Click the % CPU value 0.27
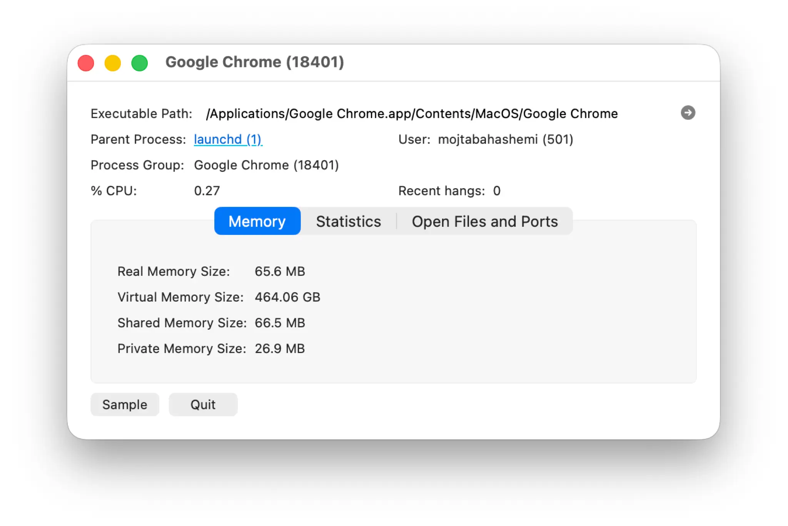The height and width of the screenshot is (526, 788). click(207, 191)
